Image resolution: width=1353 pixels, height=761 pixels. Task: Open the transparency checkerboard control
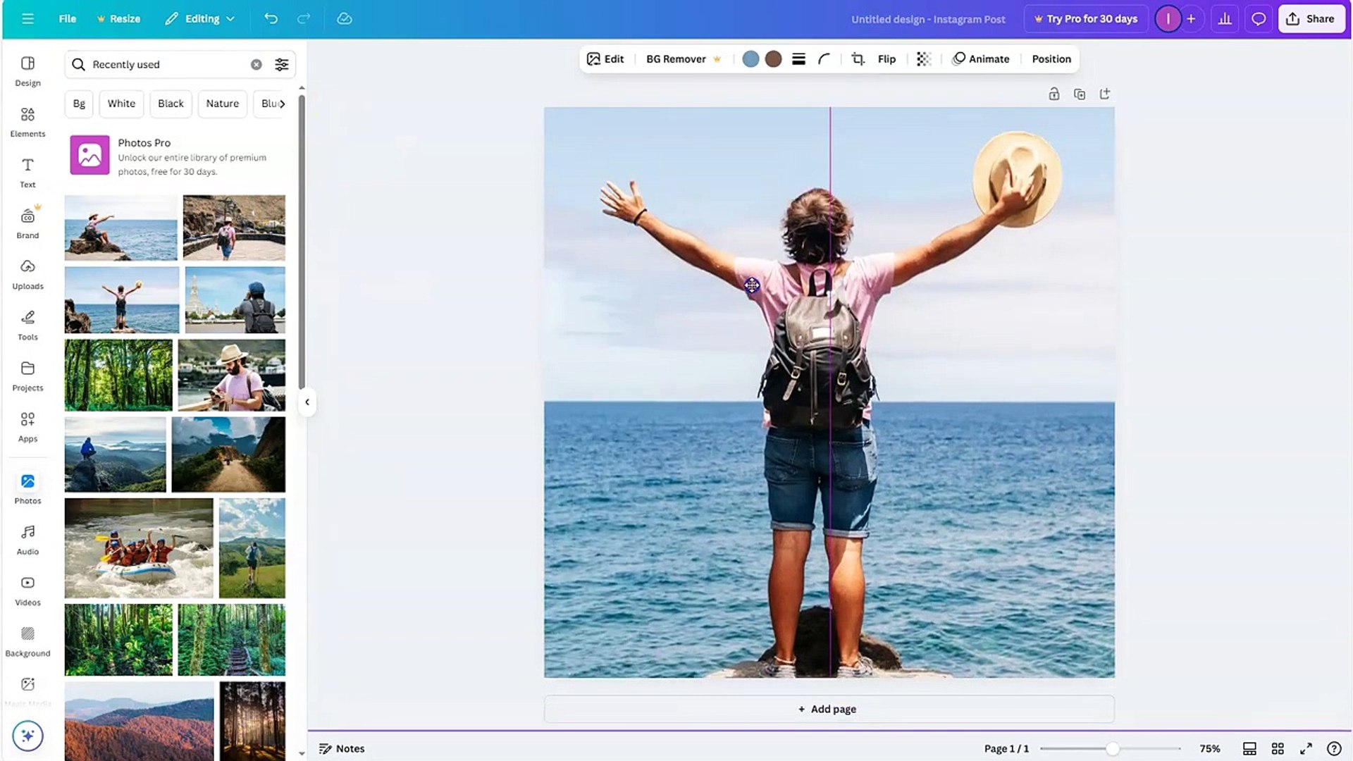pyautogui.click(x=923, y=59)
